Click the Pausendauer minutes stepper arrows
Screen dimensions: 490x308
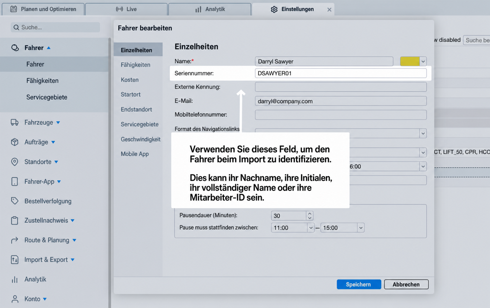[x=309, y=216]
